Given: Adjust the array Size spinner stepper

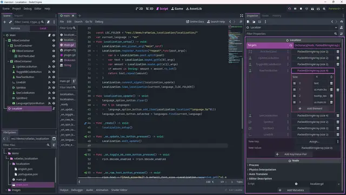Looking at the screenshot, I should 331,77.
